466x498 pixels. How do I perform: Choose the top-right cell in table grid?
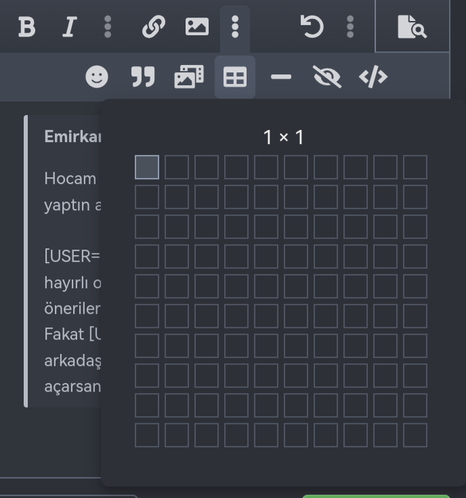(415, 167)
